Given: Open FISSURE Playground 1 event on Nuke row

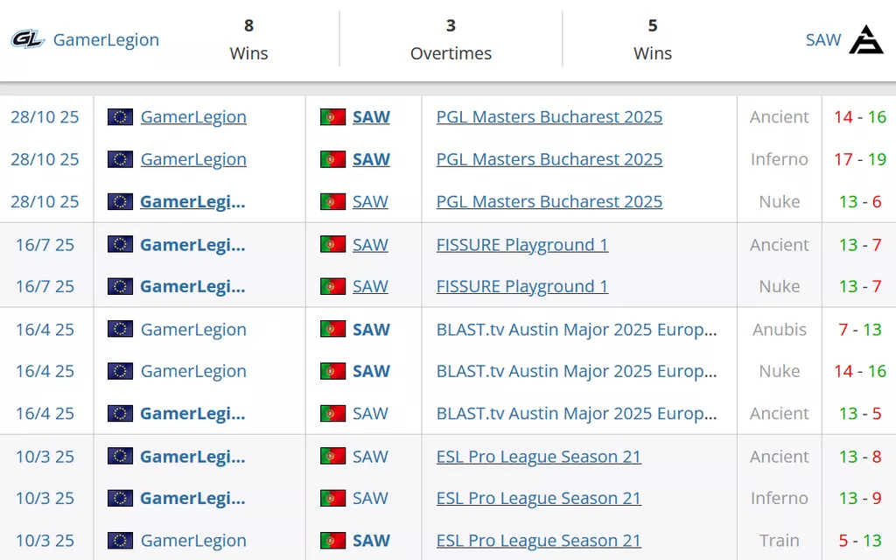Looking at the screenshot, I should (x=521, y=286).
